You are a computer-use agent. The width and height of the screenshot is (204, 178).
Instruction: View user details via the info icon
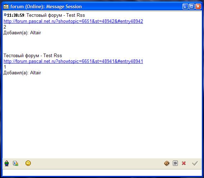click(15, 163)
